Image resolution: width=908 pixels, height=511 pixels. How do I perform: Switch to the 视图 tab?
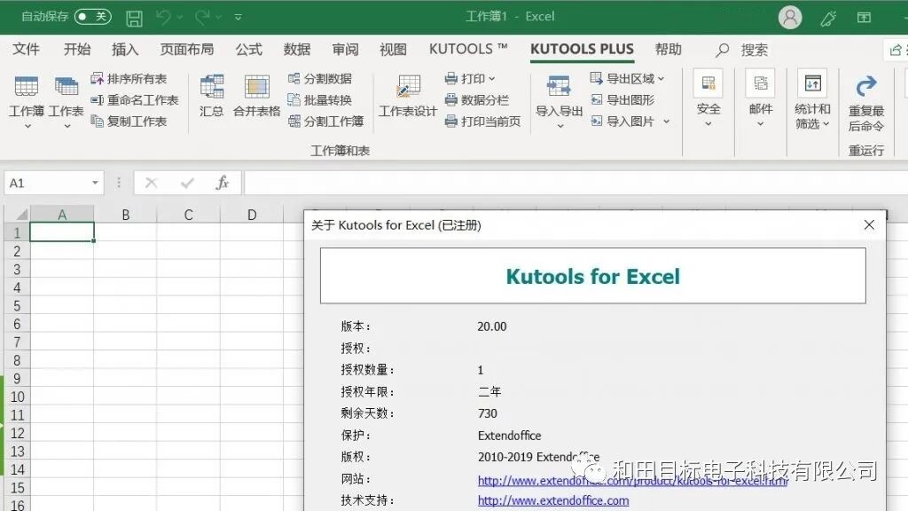point(393,50)
